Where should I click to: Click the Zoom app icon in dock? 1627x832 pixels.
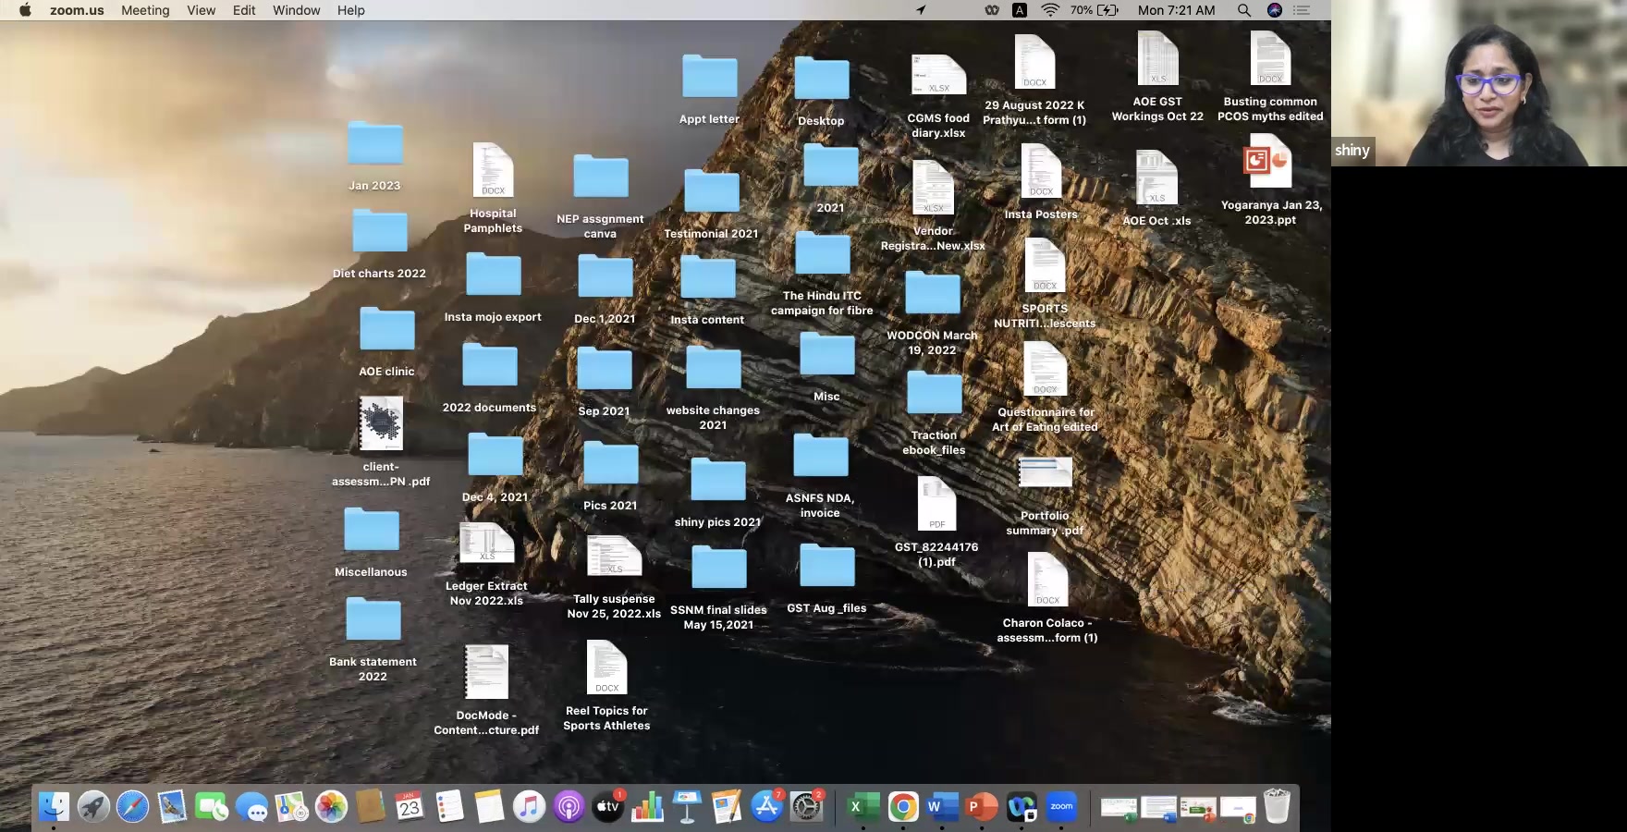(x=1061, y=807)
